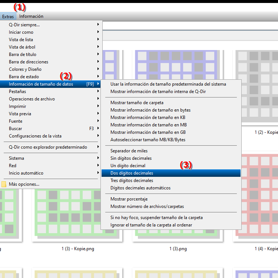This screenshot has width=278, height=278.
Task: Select the 1 (3) - Kopie.png file name
Action: [x=78, y=249]
